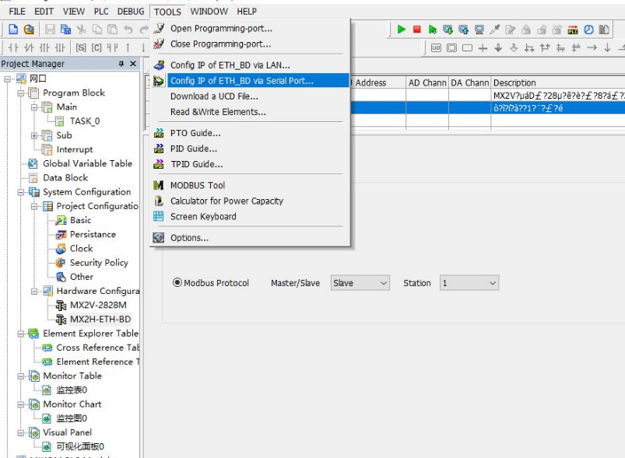Viewport: 625px width, 458px height.
Task: Select the Modbus Protocol radio button
Action: point(177,283)
